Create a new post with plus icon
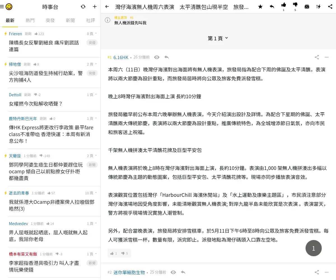Image resolution: width=336 pixels, height=280 pixels. pyautogui.click(x=95, y=7)
